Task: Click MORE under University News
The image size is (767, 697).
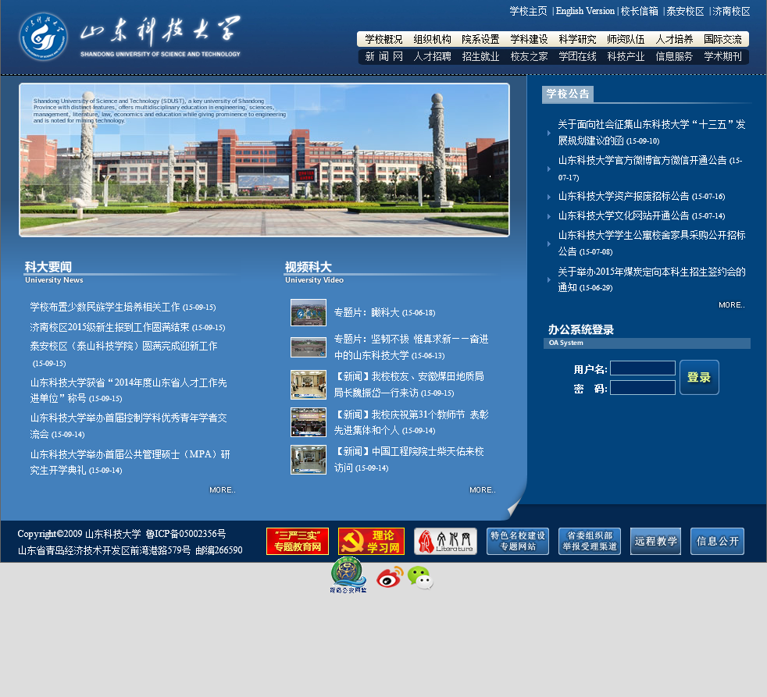Action: 222,489
